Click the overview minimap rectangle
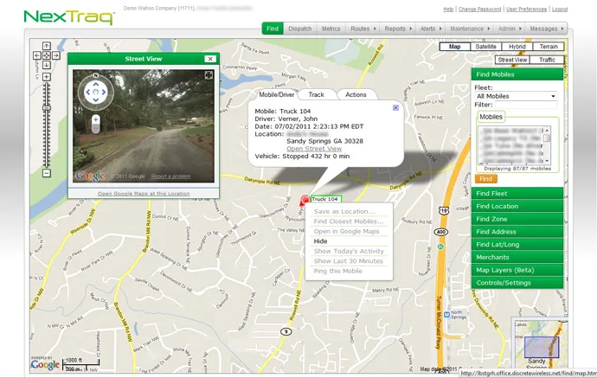 (x=542, y=347)
